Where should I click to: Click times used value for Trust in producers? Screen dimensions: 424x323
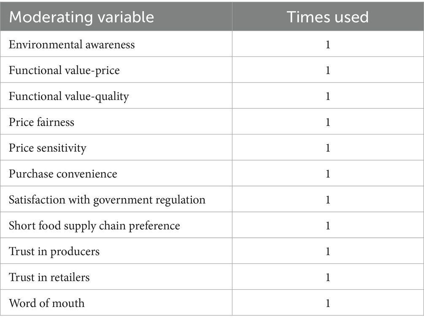tap(328, 251)
